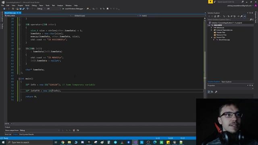The image size is (258, 145).
Task: Collapse the Source Files folder
Action: (212, 37)
